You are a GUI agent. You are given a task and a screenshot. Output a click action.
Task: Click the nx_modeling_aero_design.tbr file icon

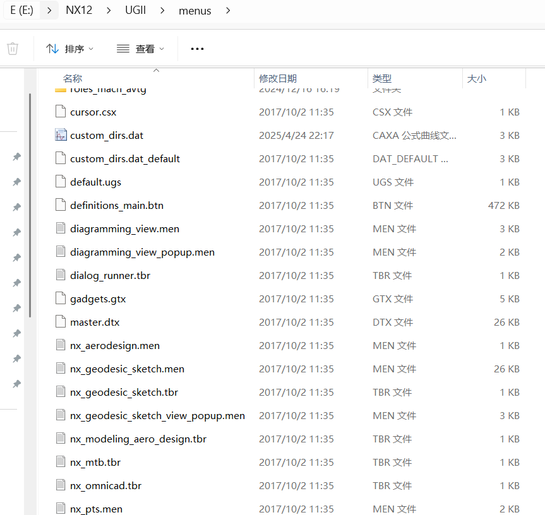pos(61,438)
